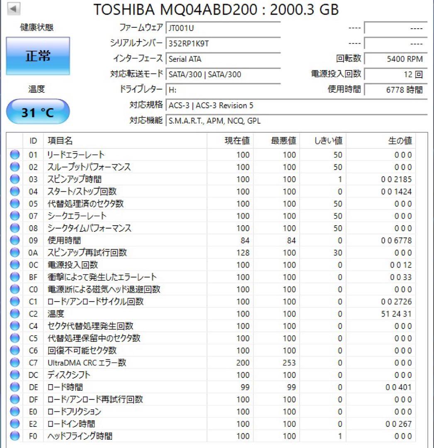Go to previous disk with left arrow
The height and width of the screenshot is (448, 434).
13,8
